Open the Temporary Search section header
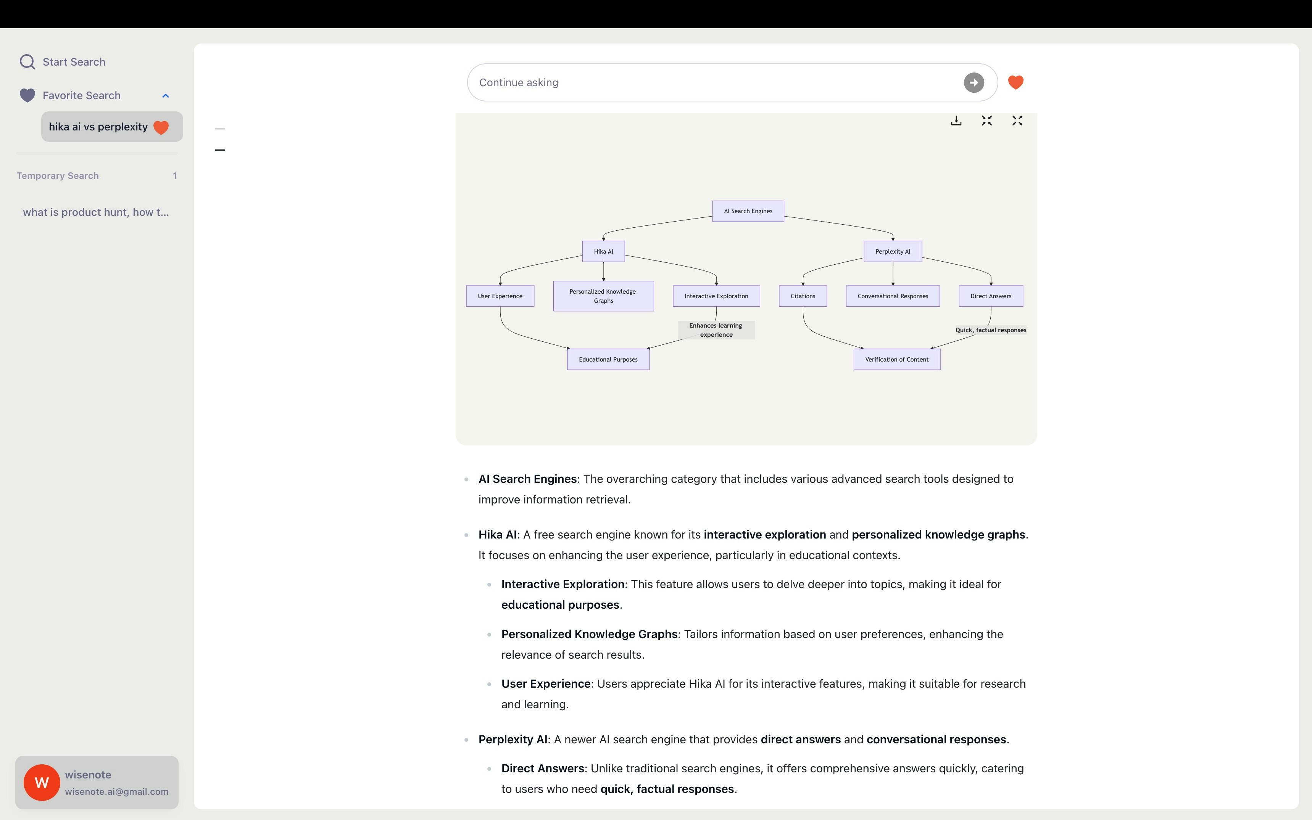This screenshot has width=1312, height=820. click(58, 176)
